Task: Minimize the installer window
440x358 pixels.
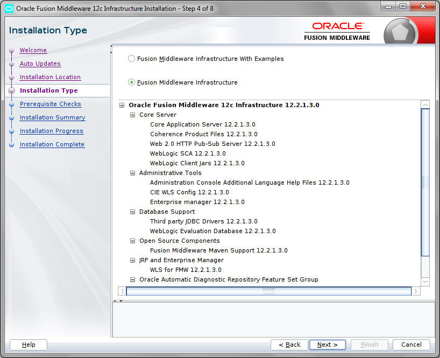Action: click(x=388, y=6)
